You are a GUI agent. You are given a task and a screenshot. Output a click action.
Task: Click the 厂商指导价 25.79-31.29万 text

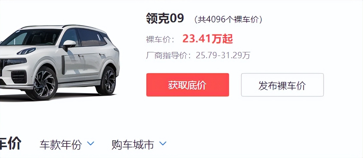[198, 55]
